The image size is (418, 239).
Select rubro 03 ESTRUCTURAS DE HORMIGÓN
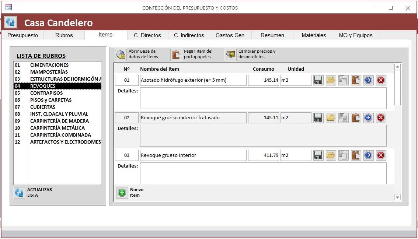point(58,79)
